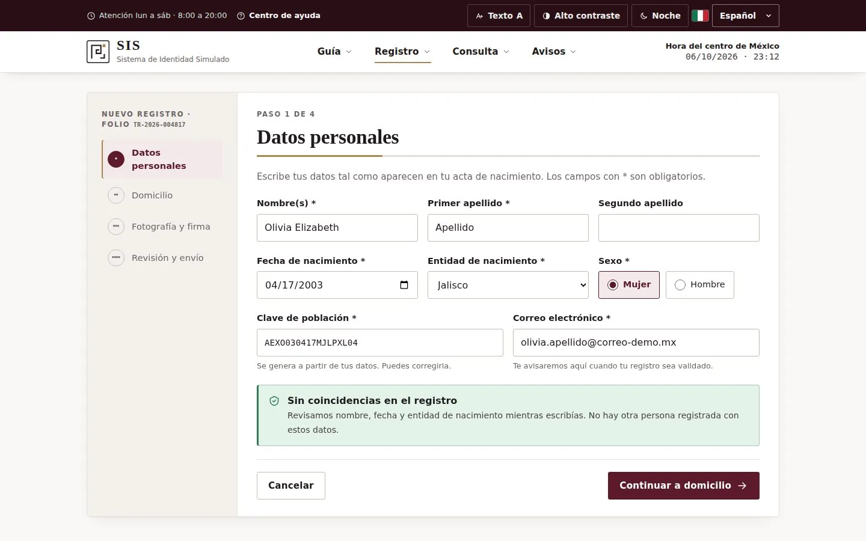Click the Sistema de Identidad Simulado text
Screen dimensions: 866x541
point(173,60)
